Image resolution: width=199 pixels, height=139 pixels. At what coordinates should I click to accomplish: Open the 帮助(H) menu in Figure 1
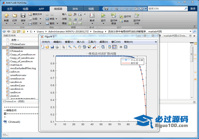pyautogui.click(x=128, y=42)
